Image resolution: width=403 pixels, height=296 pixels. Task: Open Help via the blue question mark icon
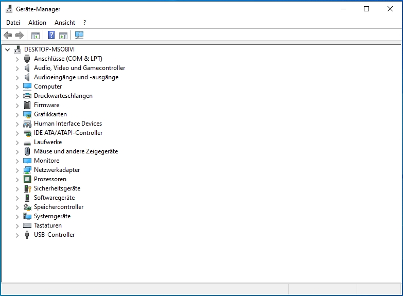click(x=51, y=35)
